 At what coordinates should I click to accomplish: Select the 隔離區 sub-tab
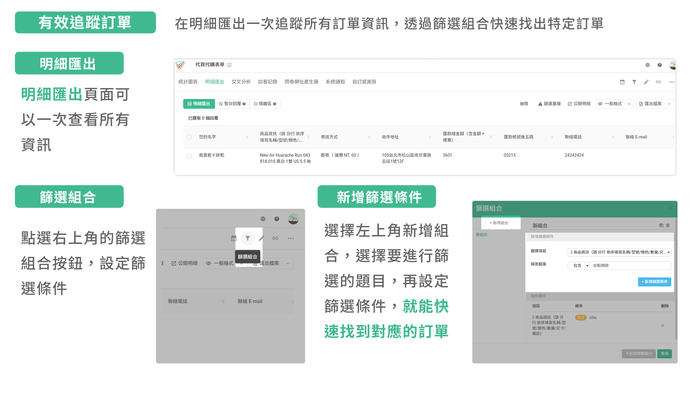click(x=265, y=104)
